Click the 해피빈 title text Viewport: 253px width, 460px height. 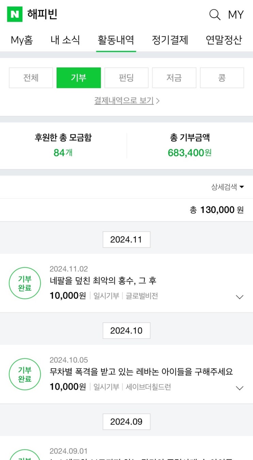coord(42,14)
